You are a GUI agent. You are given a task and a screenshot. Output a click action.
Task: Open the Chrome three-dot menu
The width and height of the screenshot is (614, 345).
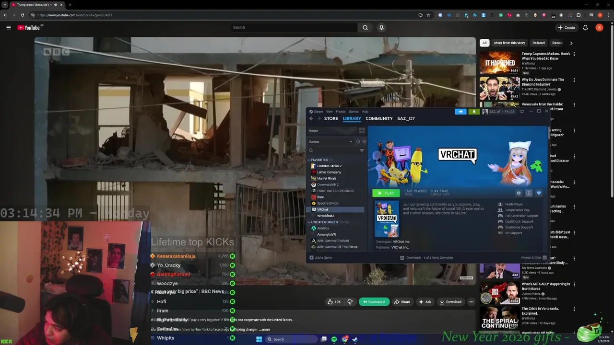(x=608, y=15)
